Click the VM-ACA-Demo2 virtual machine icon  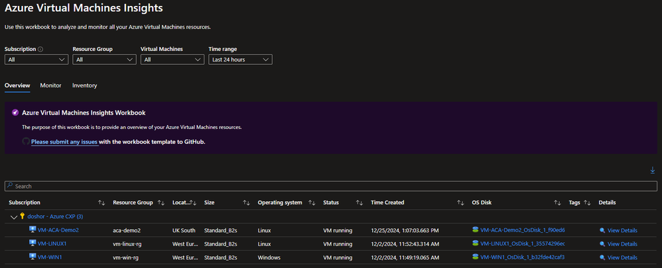pyautogui.click(x=32, y=230)
